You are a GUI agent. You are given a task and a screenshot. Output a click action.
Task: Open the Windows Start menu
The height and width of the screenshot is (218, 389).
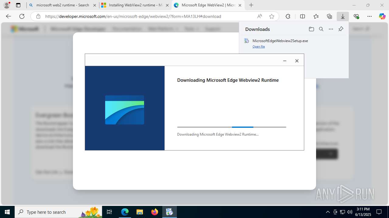click(7, 212)
